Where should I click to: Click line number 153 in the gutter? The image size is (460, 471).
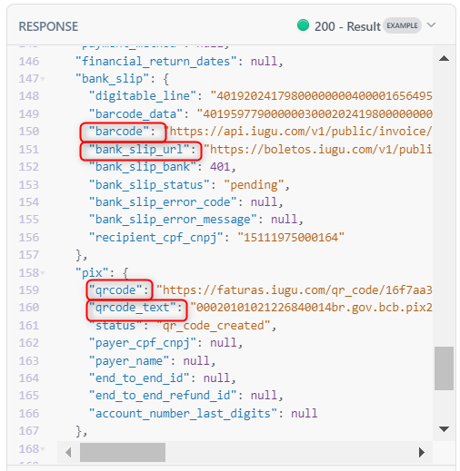point(29,185)
